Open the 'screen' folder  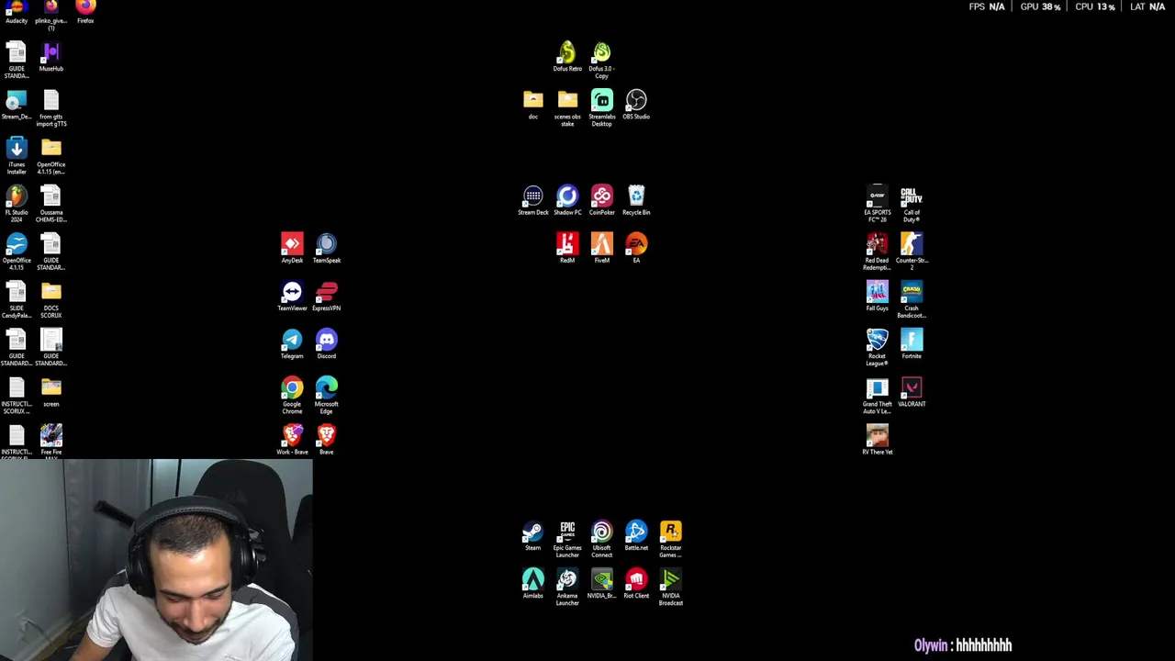[51, 392]
